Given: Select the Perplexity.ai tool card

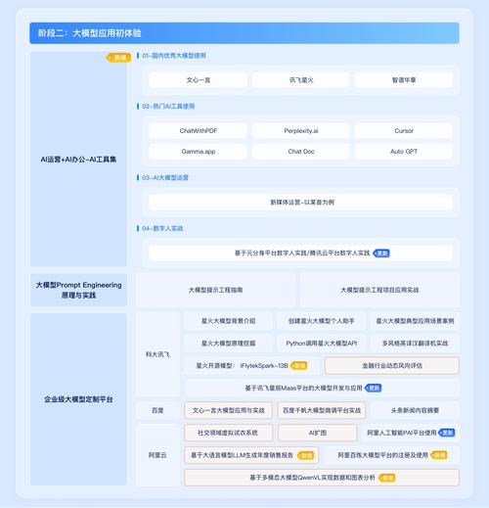Looking at the screenshot, I should coord(301,131).
